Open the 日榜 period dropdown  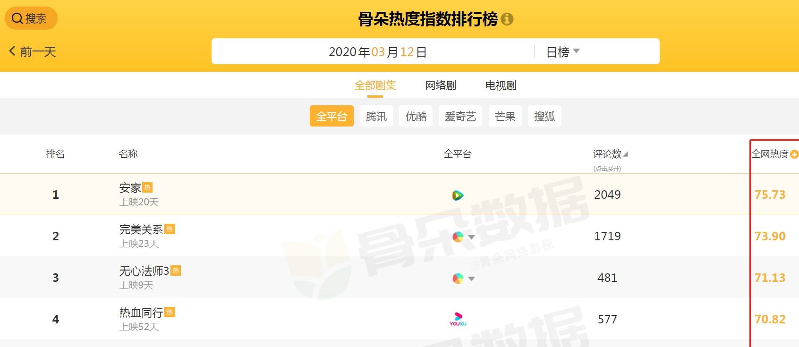(563, 52)
